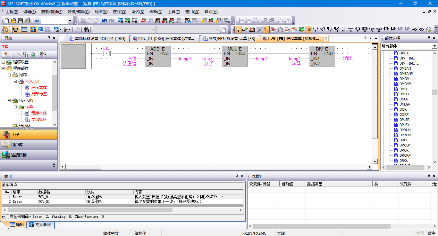Expand the 程序设置 tree node

coord(4,62)
